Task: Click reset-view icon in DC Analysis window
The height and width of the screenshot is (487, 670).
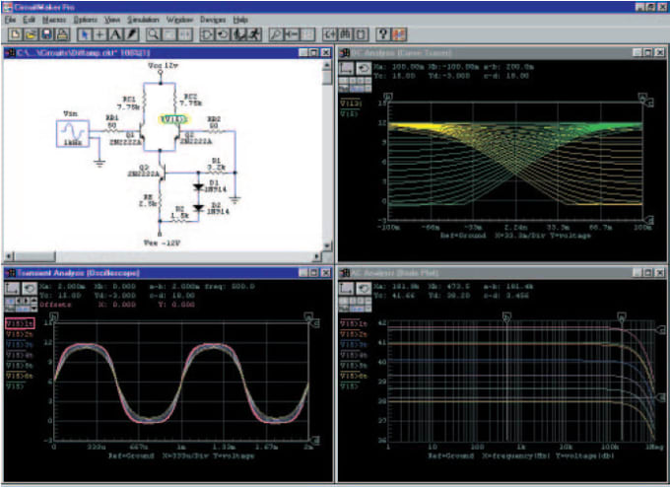Action: pos(364,68)
